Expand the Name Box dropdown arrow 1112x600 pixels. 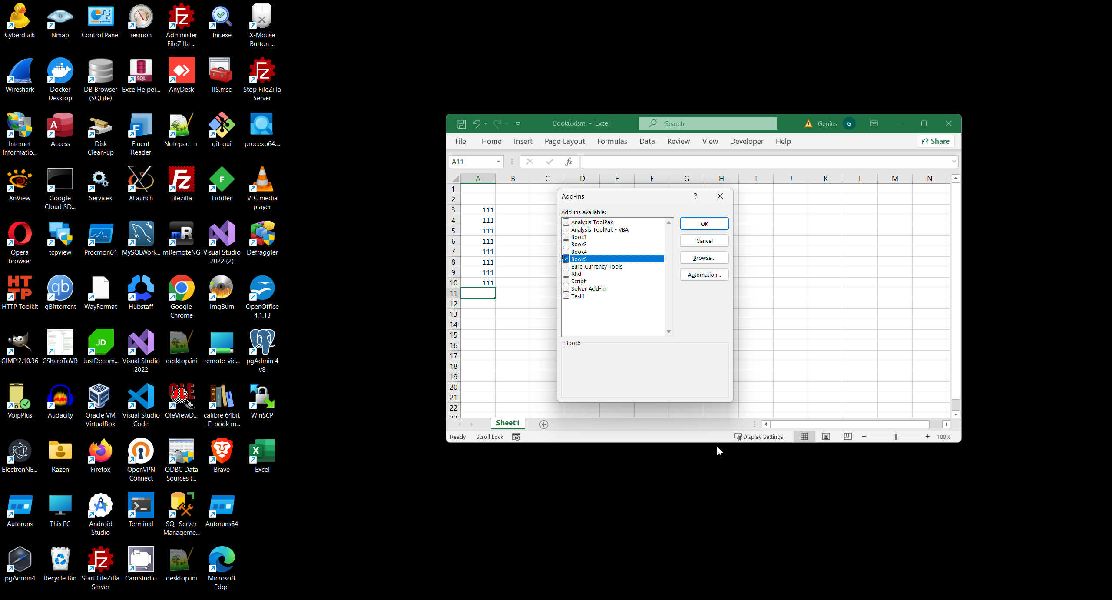(498, 162)
